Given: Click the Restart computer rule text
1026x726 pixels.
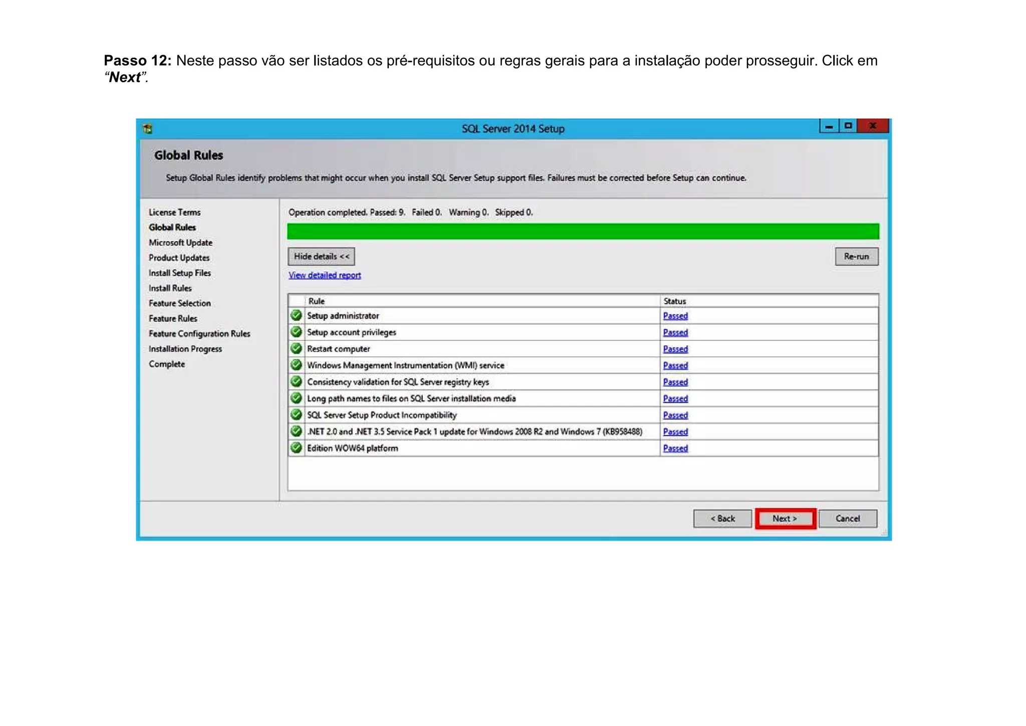Looking at the screenshot, I should pos(338,349).
